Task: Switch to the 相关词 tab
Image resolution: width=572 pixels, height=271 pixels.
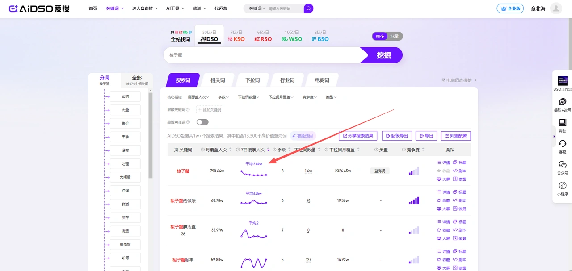Action: coord(218,79)
